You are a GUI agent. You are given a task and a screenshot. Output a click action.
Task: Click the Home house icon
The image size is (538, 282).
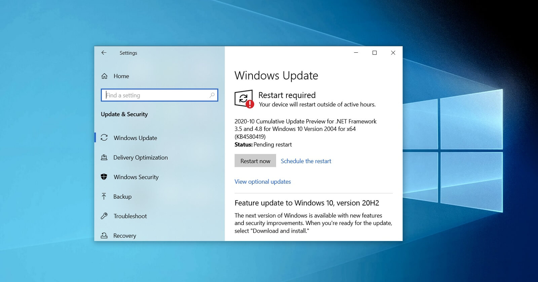(x=105, y=76)
